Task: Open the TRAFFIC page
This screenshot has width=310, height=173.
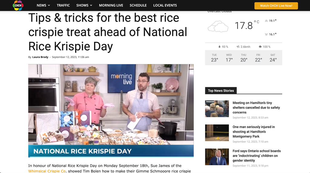Action: (x=63, y=5)
